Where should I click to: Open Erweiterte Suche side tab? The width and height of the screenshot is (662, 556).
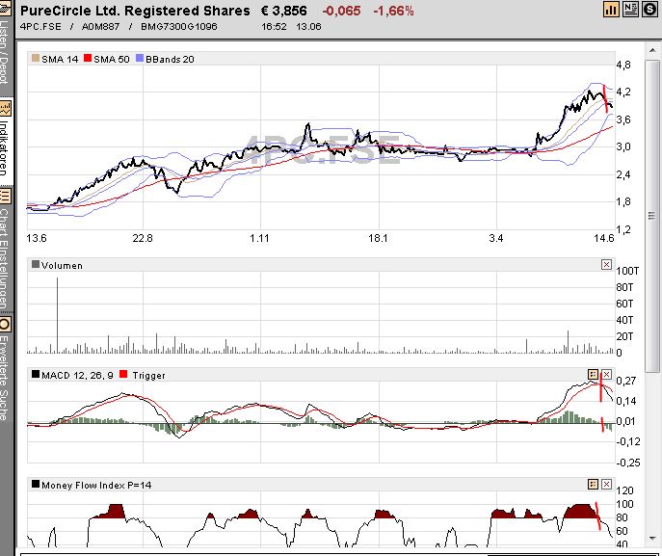(x=6, y=371)
